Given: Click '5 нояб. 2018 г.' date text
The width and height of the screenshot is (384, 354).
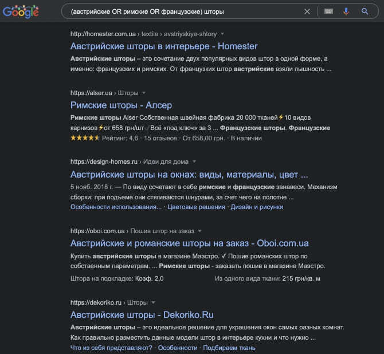Looking at the screenshot, I should 92,187.
